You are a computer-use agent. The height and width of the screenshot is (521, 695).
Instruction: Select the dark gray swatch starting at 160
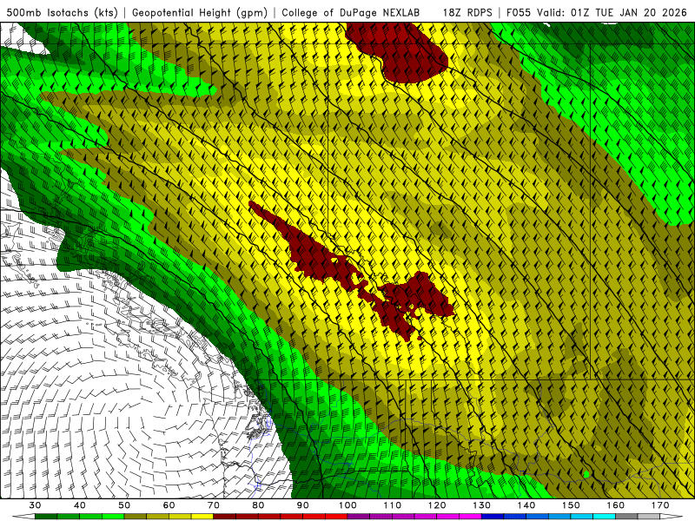pyautogui.click(x=626, y=518)
